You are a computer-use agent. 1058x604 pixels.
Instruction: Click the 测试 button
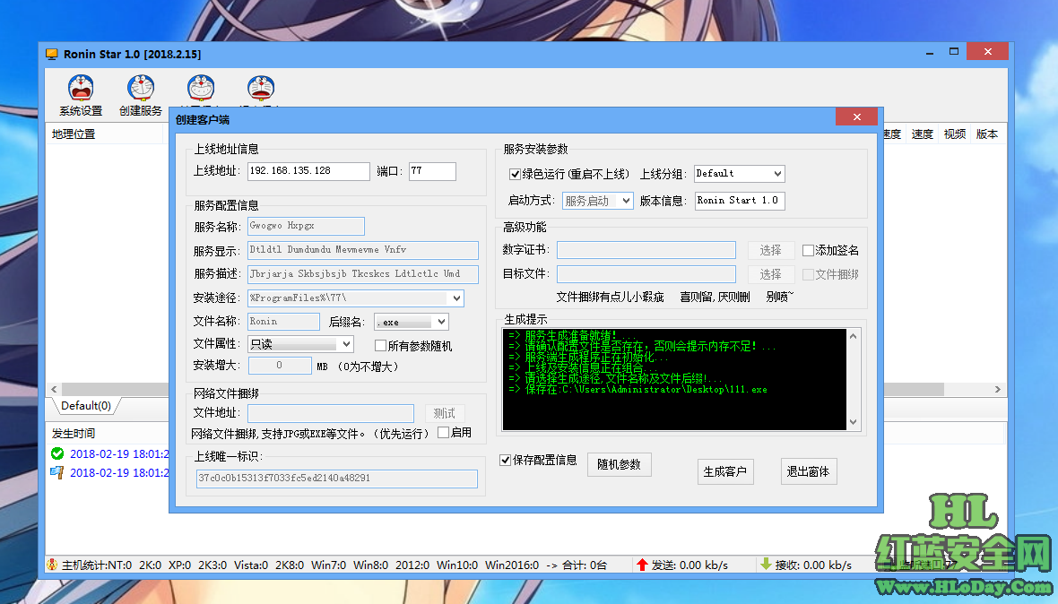(445, 413)
